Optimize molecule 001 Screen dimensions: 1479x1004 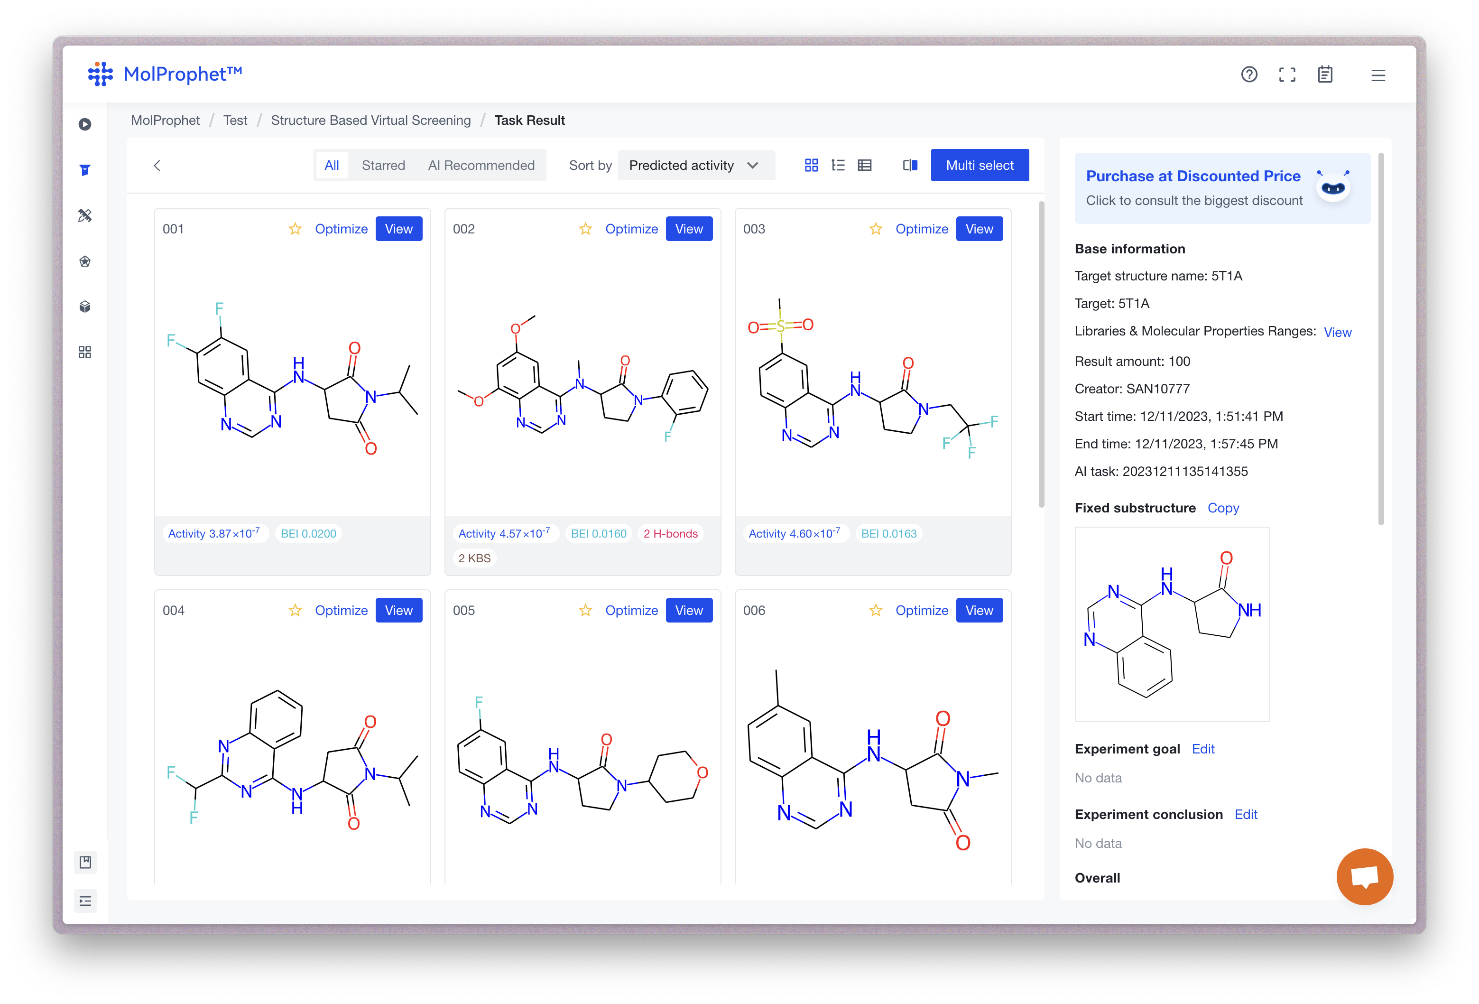click(341, 229)
